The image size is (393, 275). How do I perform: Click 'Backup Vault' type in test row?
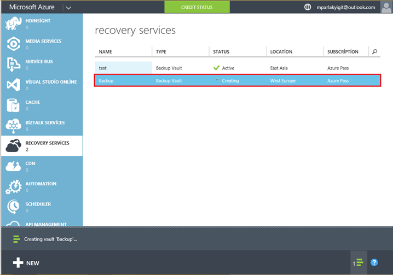[x=169, y=68]
